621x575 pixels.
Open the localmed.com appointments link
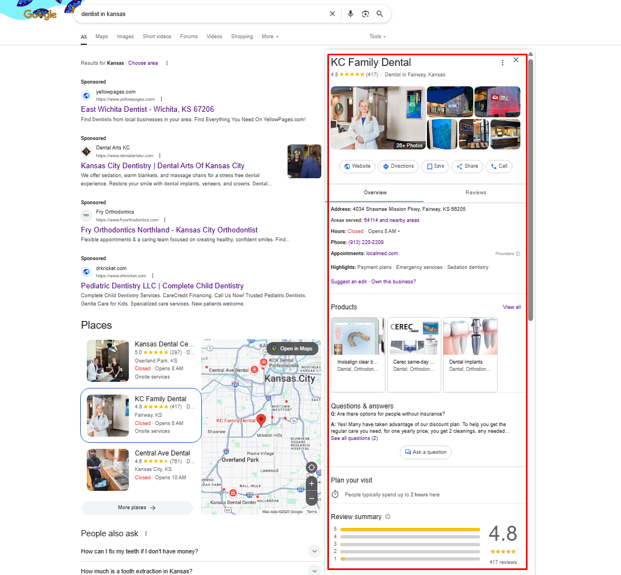click(382, 253)
